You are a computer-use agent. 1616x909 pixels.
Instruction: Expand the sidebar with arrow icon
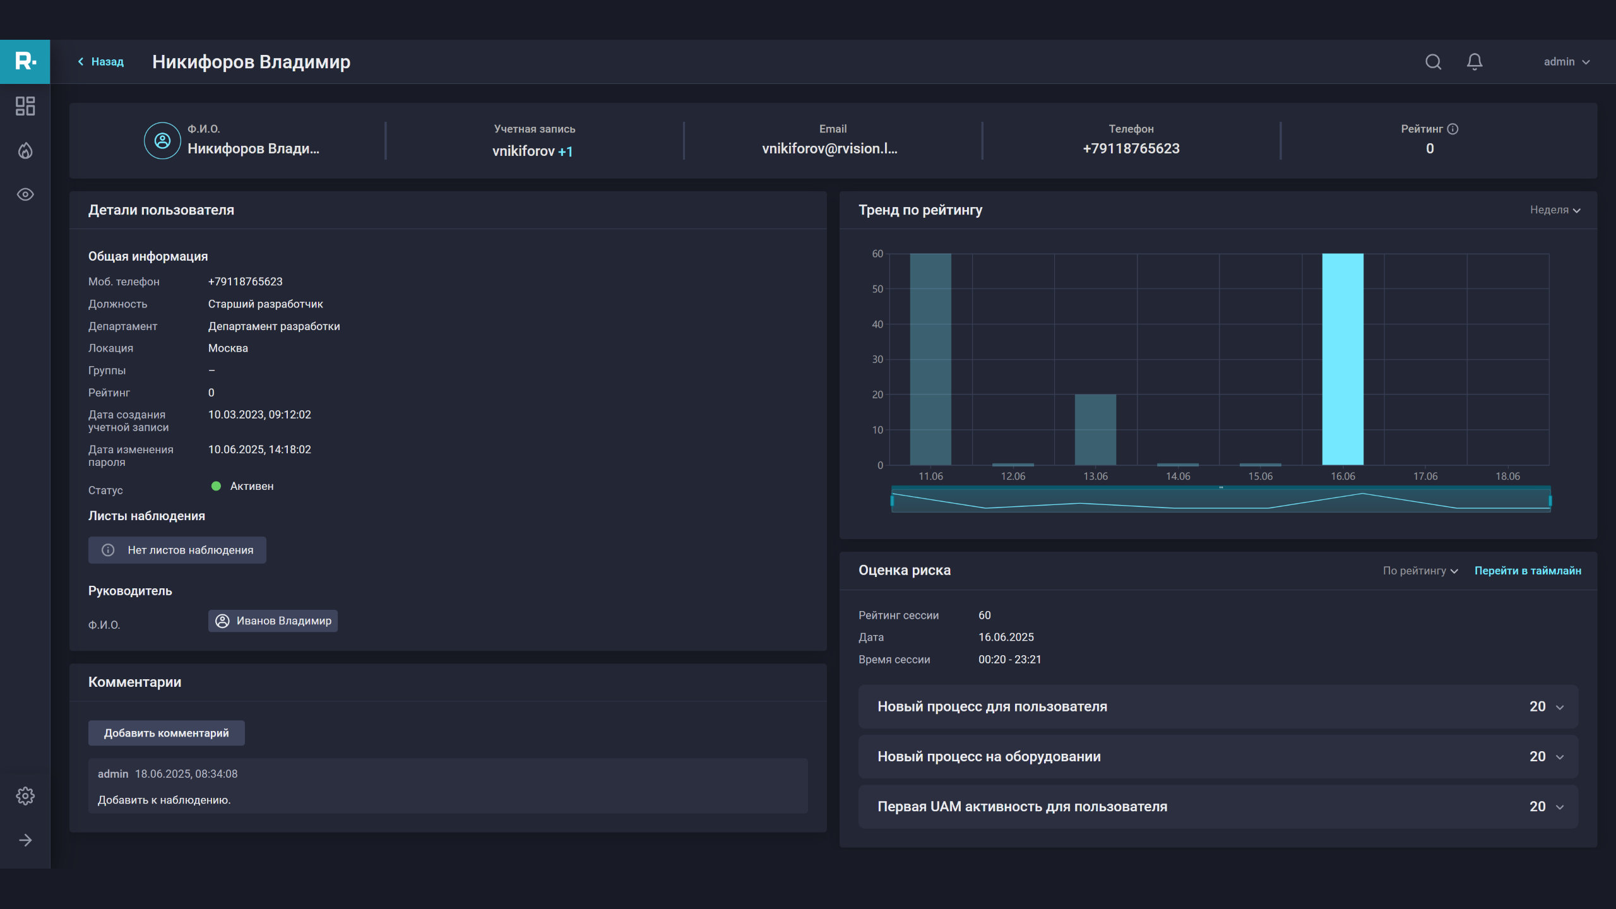(25, 840)
